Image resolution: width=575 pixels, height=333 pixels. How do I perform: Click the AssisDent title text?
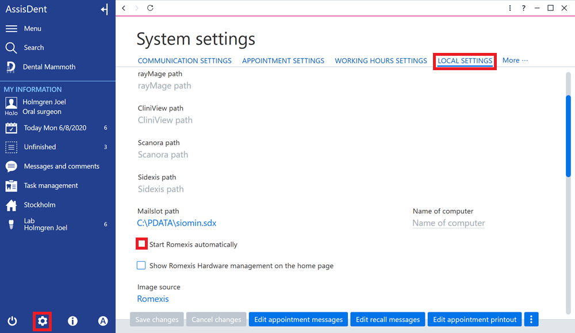pos(26,9)
